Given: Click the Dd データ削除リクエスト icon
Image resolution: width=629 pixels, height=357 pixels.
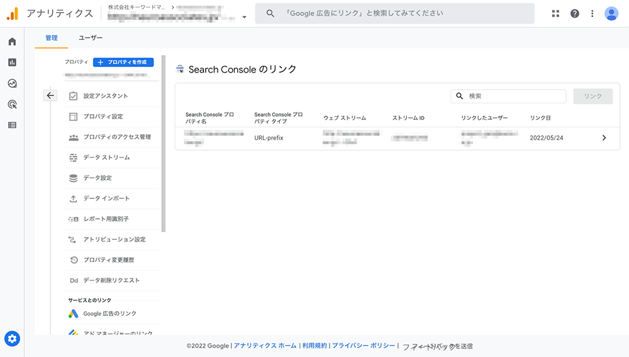Looking at the screenshot, I should click(x=74, y=280).
